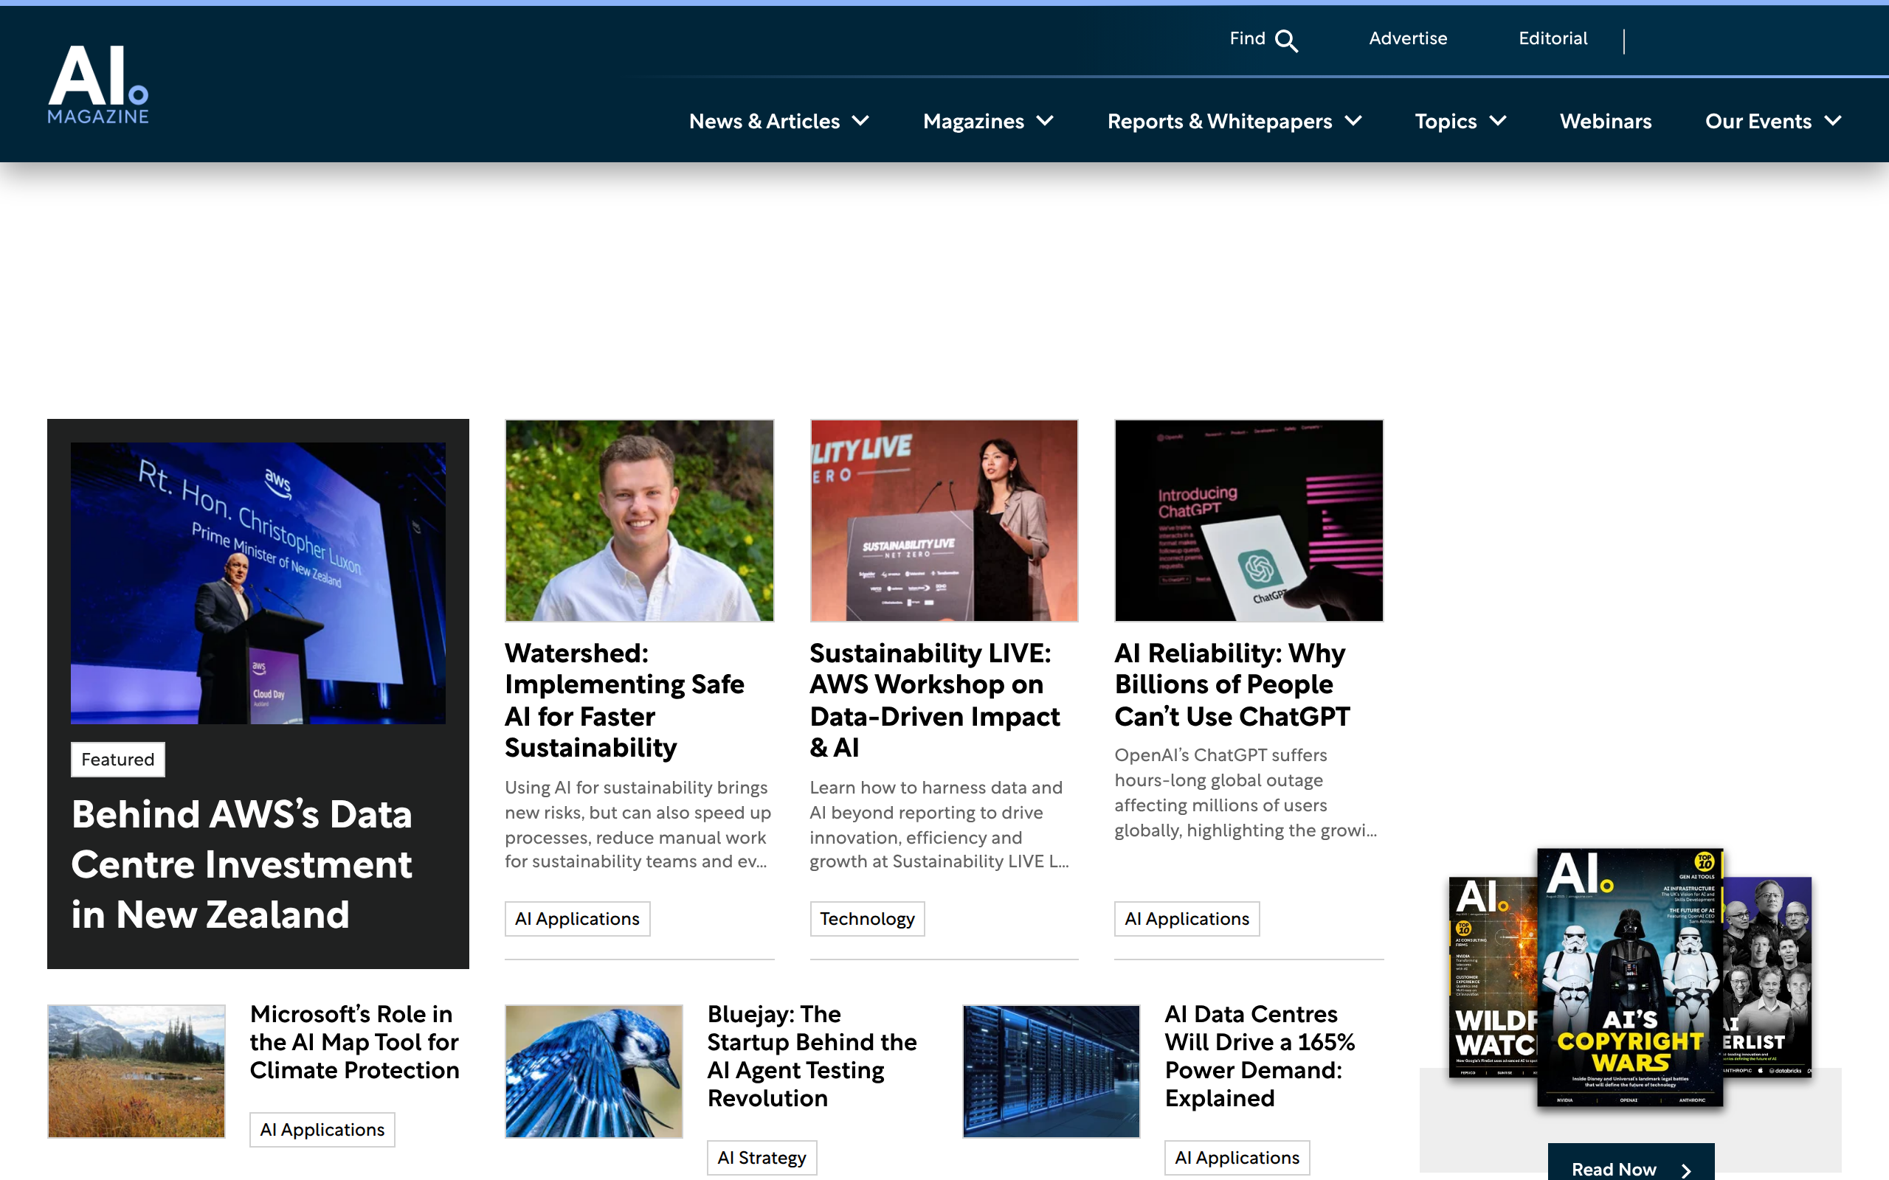1889x1180 pixels.
Task: Click AI Applications tag under Data Centres article
Action: [x=1237, y=1157]
